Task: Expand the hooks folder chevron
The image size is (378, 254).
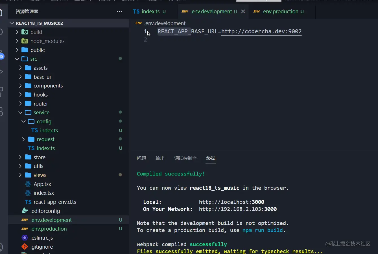Action: tap(20, 95)
